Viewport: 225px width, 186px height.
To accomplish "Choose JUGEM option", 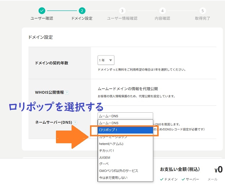I will tap(125, 158).
